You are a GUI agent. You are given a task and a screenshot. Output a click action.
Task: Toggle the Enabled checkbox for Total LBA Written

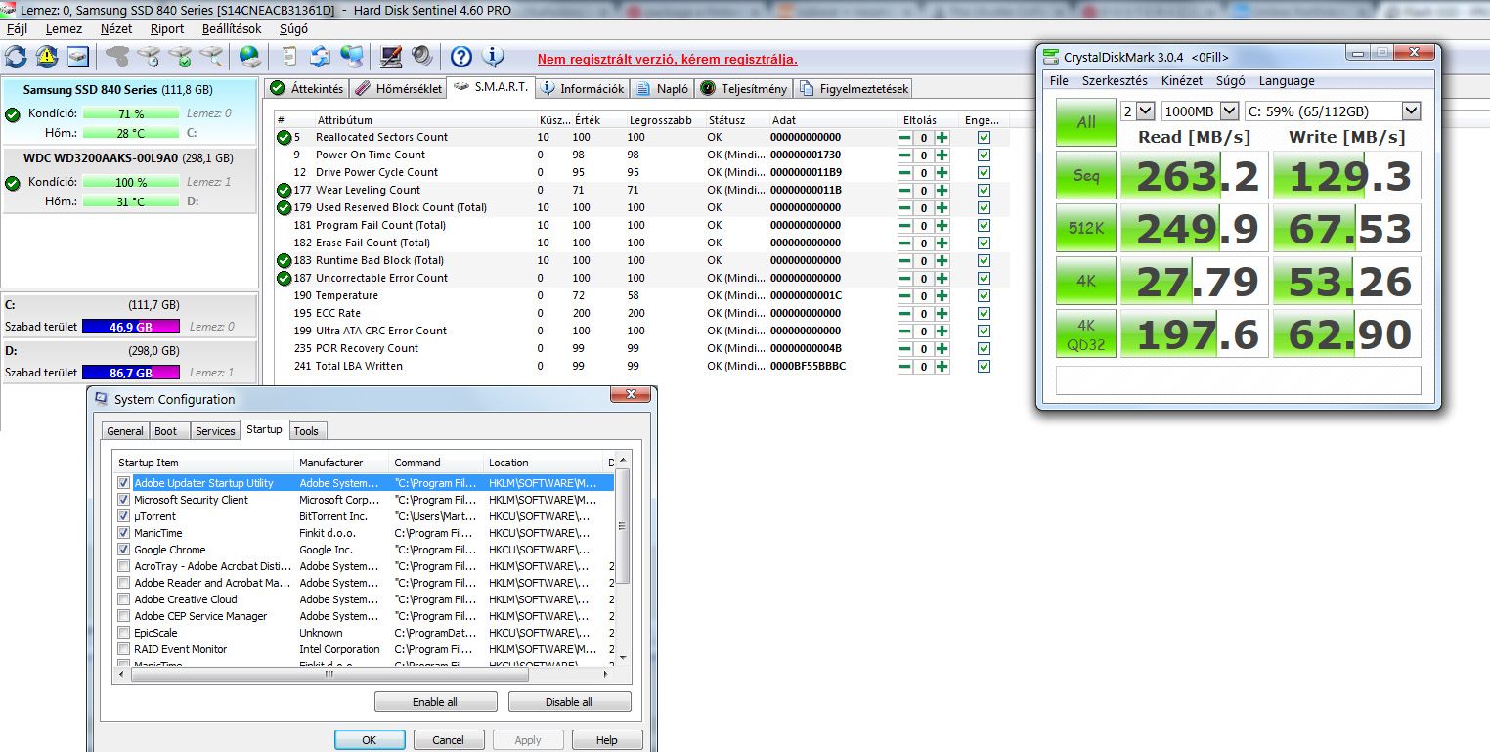tap(984, 366)
